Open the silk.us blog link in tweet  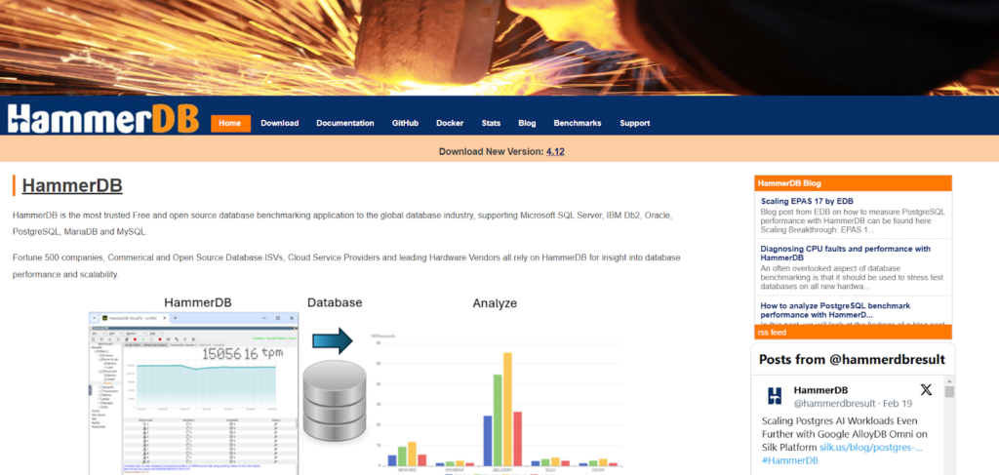point(871,448)
